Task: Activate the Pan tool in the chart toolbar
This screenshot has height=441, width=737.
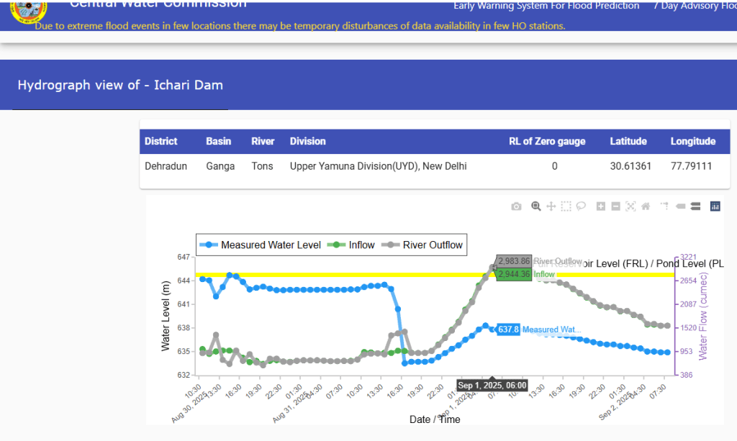Action: (x=551, y=206)
